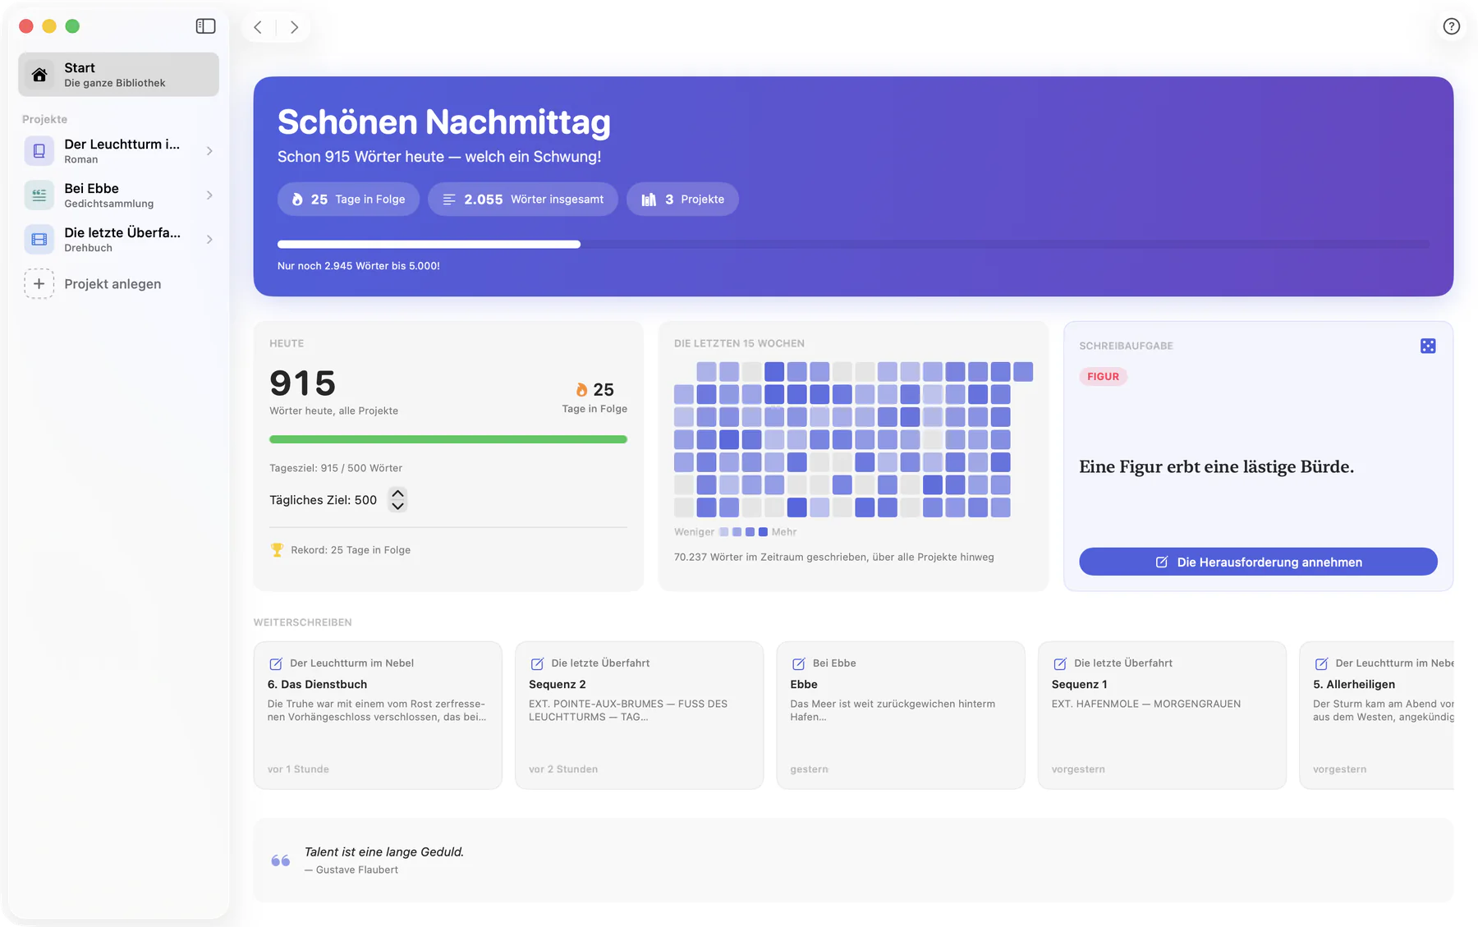Screen dimensions: 1478x927
Task: Click the green daily goal progress bar
Action: [x=448, y=439]
